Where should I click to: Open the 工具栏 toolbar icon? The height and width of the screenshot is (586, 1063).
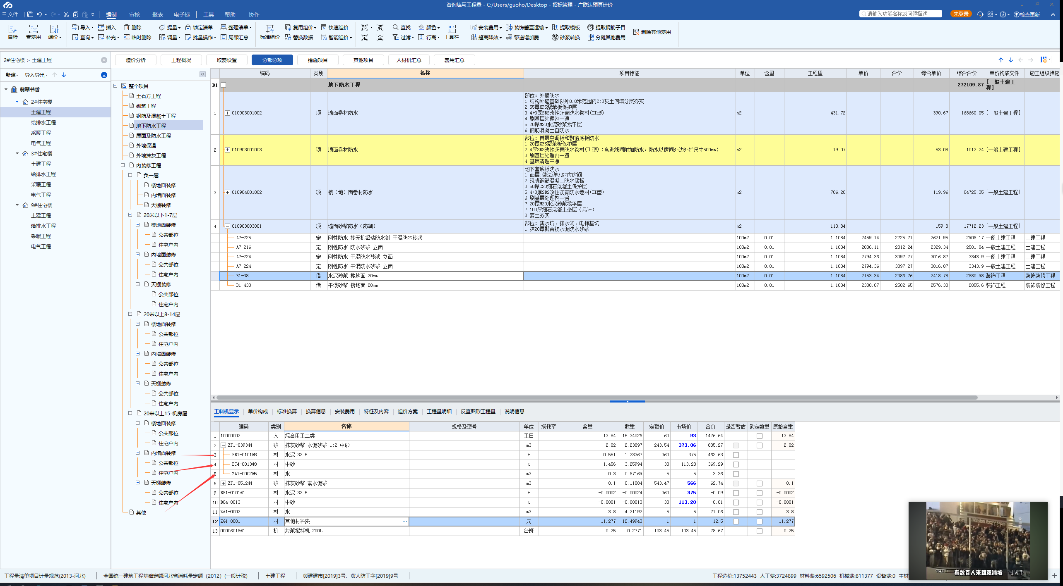pyautogui.click(x=452, y=29)
